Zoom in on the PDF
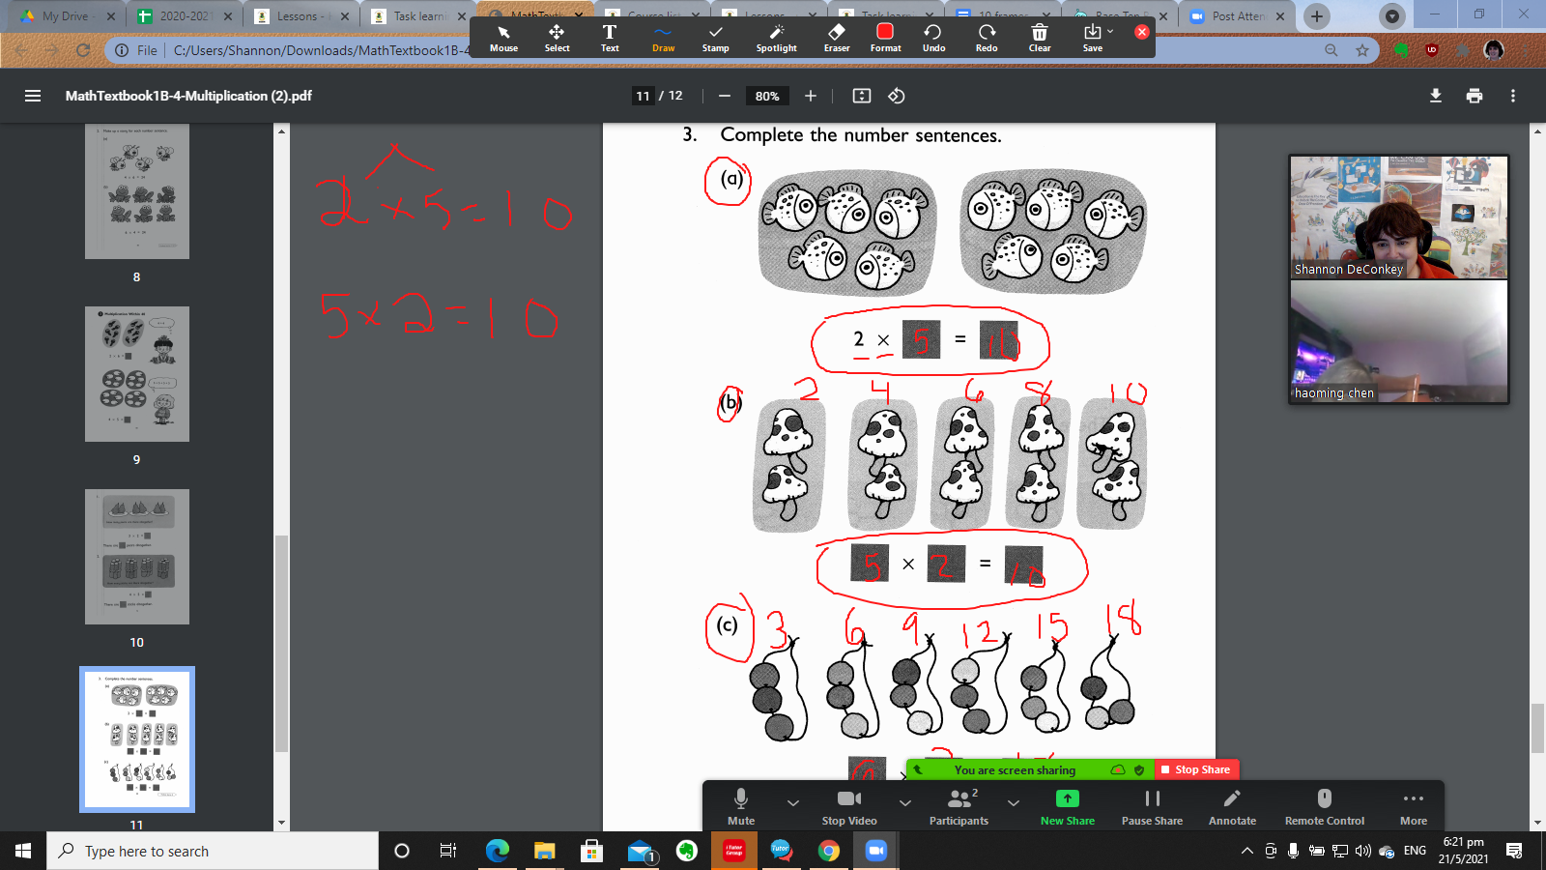Image resolution: width=1546 pixels, height=870 pixels. point(811,96)
